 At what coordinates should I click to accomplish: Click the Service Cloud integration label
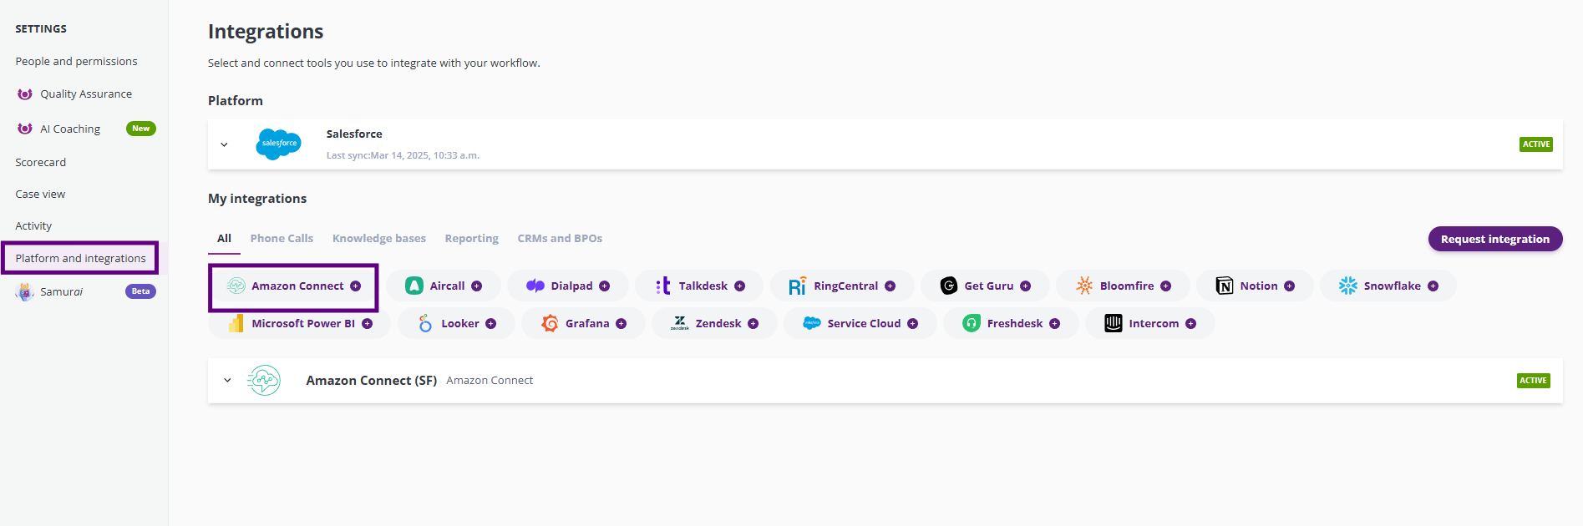864,324
